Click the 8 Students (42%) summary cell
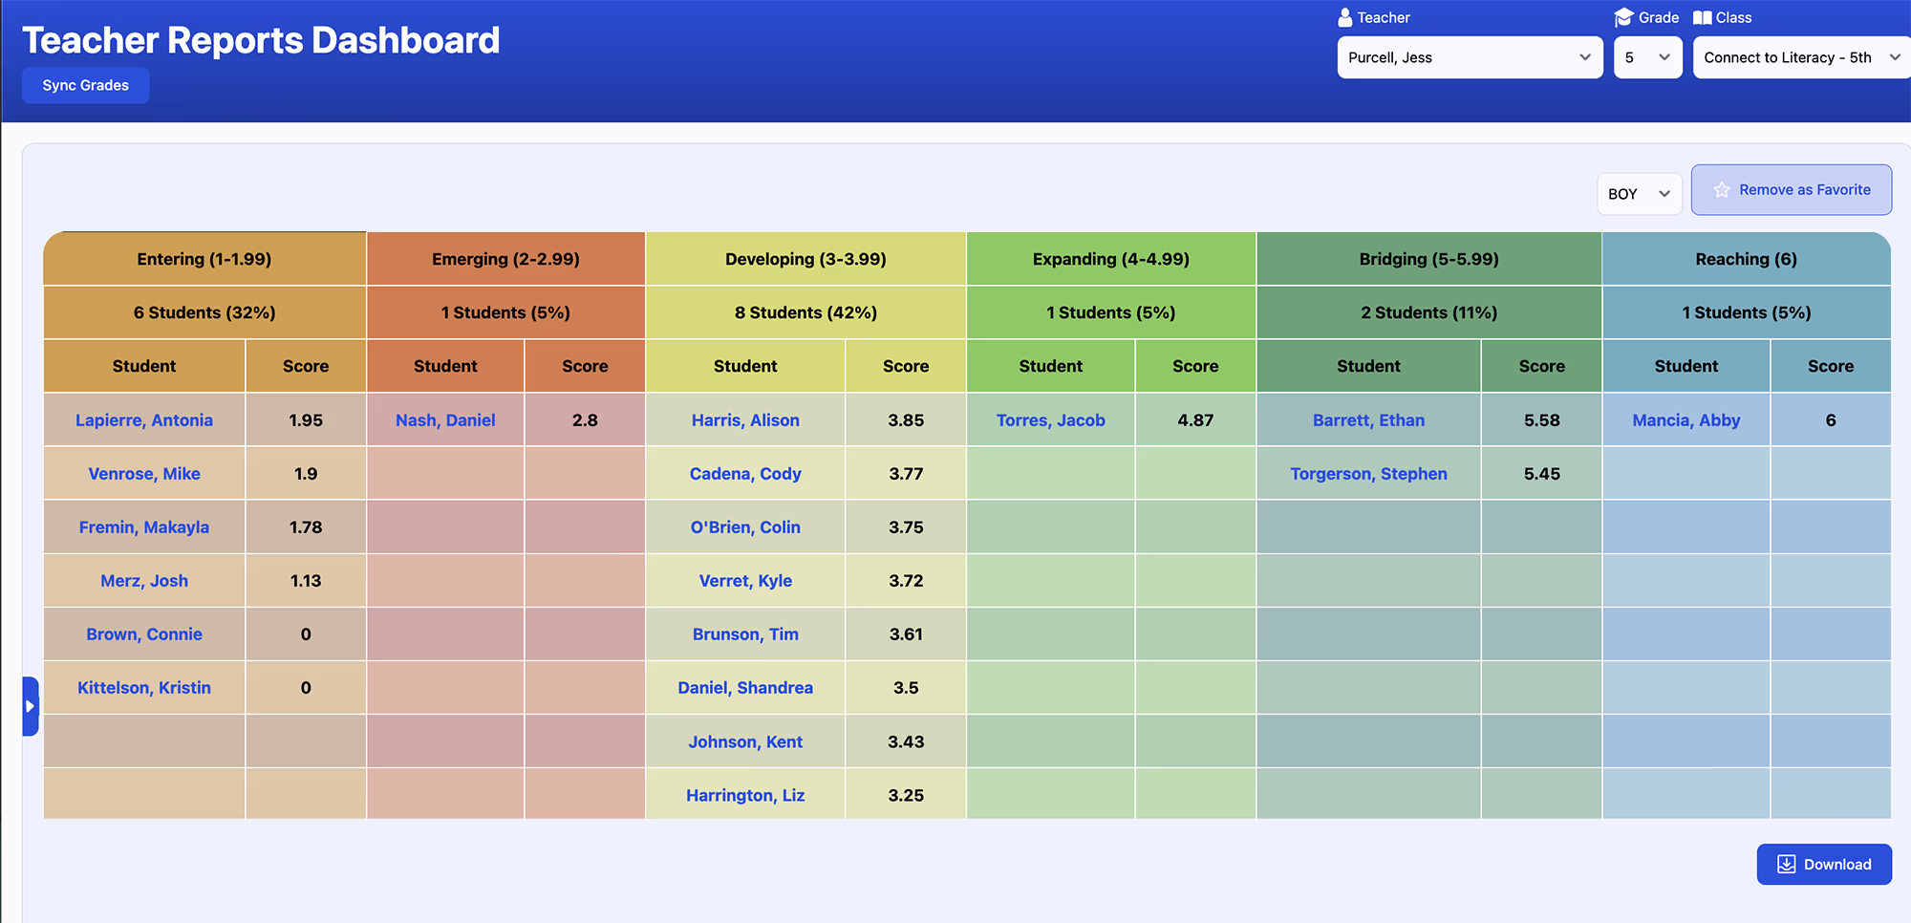This screenshot has width=1911, height=923. tap(805, 312)
